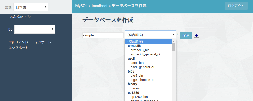The width and height of the screenshot is (253, 101).
Task: Open the language selector showing 日本語
Action: pyautogui.click(x=31, y=7)
